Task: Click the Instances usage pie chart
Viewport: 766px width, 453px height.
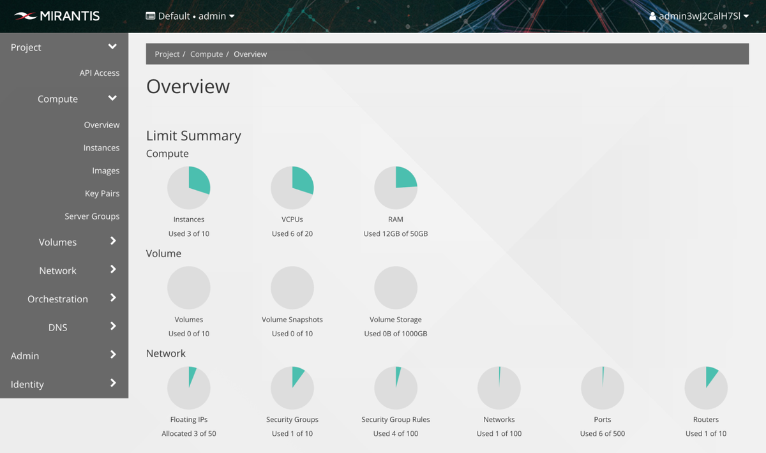Action: (x=189, y=188)
